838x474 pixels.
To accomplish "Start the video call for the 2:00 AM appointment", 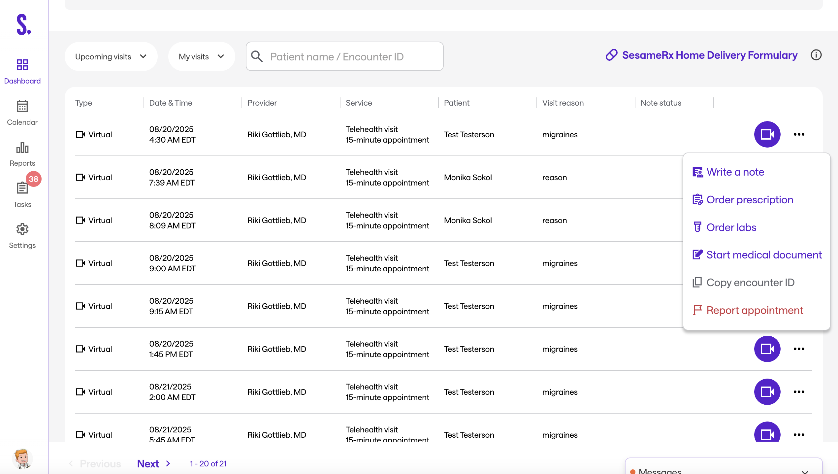I will 767,392.
